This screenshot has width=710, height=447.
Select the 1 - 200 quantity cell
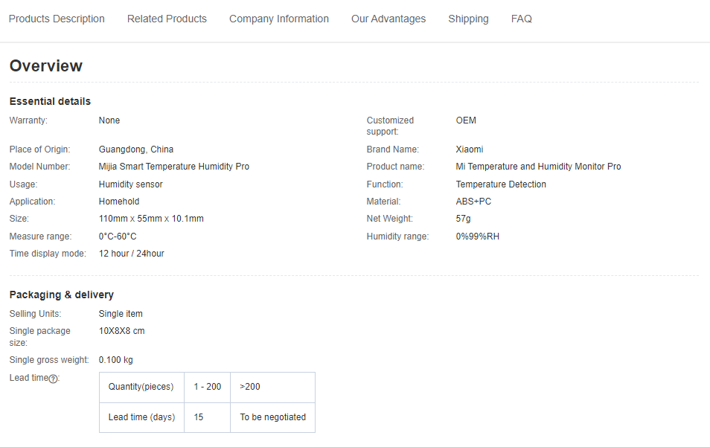point(208,387)
